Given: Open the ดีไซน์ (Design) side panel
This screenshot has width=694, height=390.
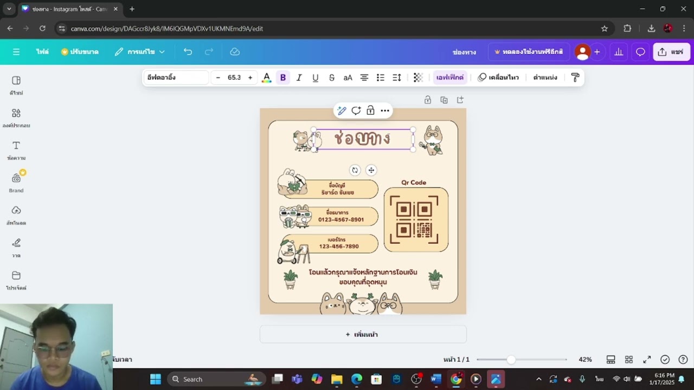Looking at the screenshot, I should (x=16, y=86).
